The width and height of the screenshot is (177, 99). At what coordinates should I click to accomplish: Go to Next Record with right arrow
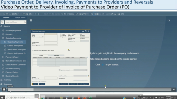coord(41,14)
